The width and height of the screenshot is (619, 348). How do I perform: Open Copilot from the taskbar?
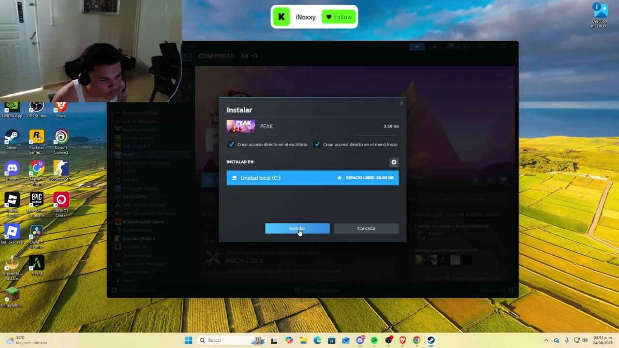289,340
